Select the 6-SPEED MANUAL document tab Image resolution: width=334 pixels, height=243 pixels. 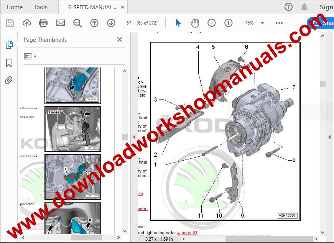pos(93,7)
